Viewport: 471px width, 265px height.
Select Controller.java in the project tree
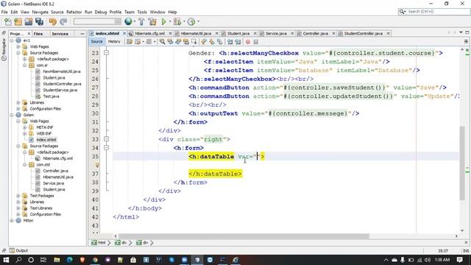click(55, 171)
